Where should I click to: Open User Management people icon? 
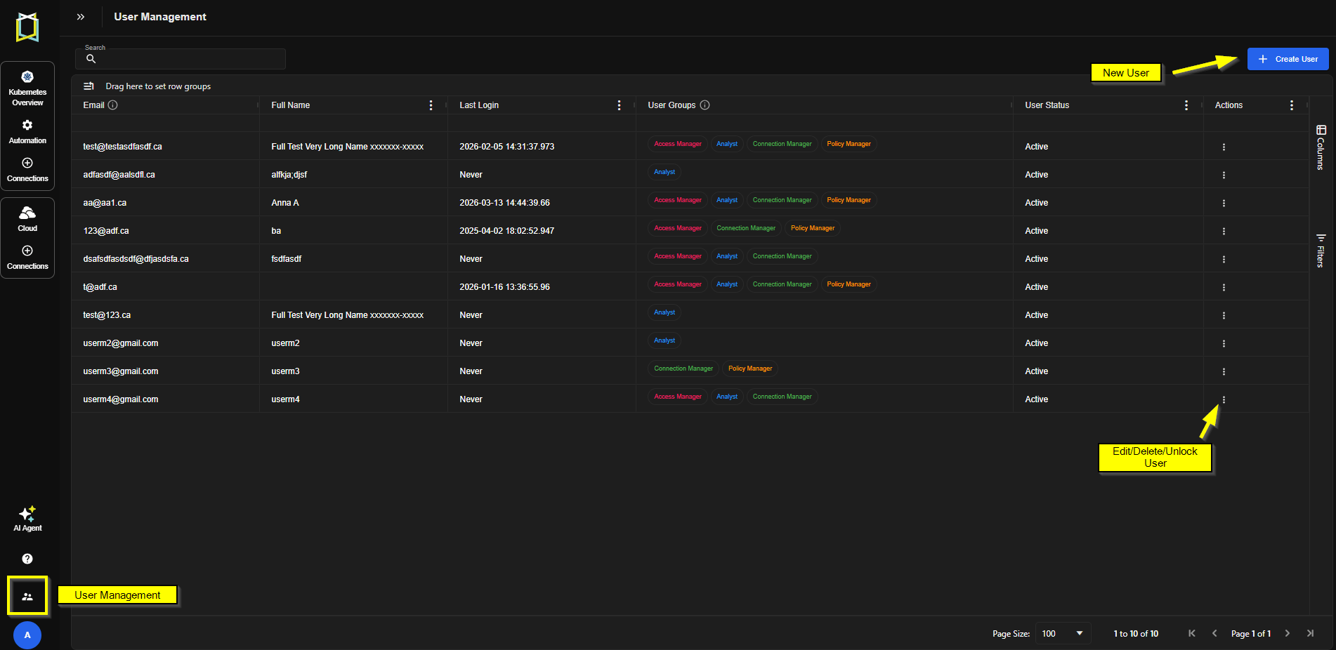[x=27, y=597]
